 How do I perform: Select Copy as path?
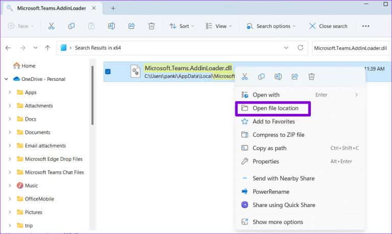pos(299,148)
